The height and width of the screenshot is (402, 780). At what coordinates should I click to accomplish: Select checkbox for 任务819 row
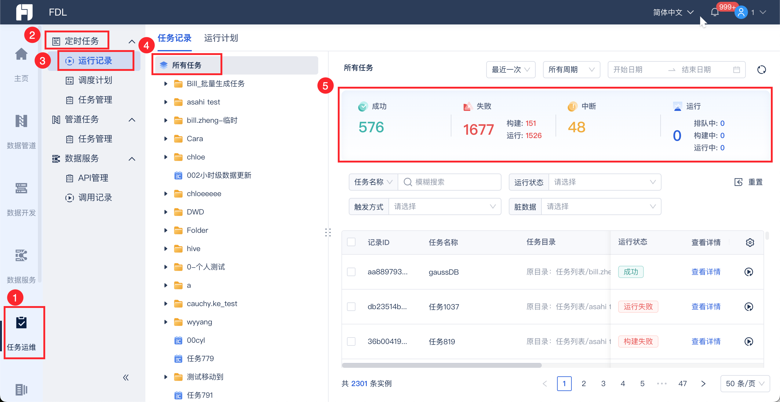[x=351, y=342]
